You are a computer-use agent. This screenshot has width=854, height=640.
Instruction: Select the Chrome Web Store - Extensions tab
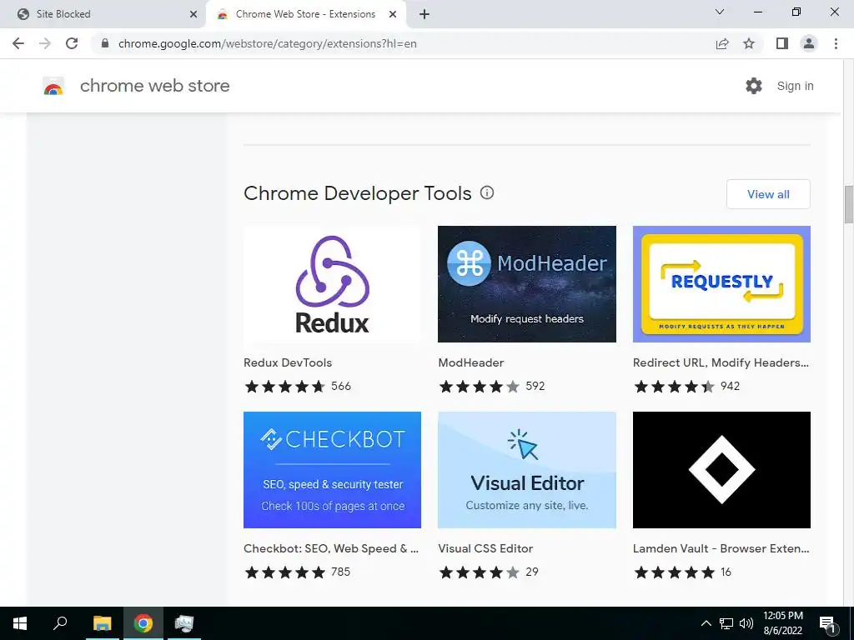[305, 14]
